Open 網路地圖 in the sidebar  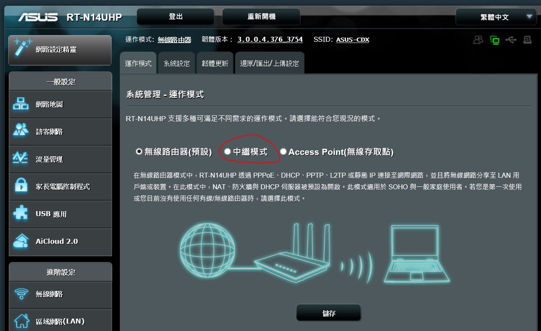(x=60, y=104)
